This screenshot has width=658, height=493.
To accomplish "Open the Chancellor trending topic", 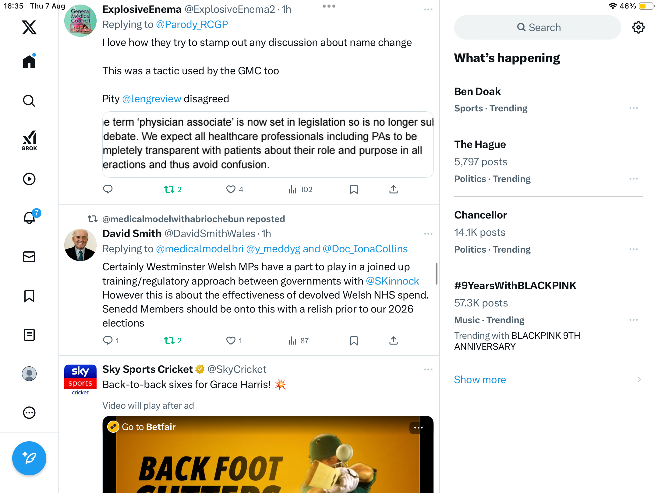I will [480, 215].
